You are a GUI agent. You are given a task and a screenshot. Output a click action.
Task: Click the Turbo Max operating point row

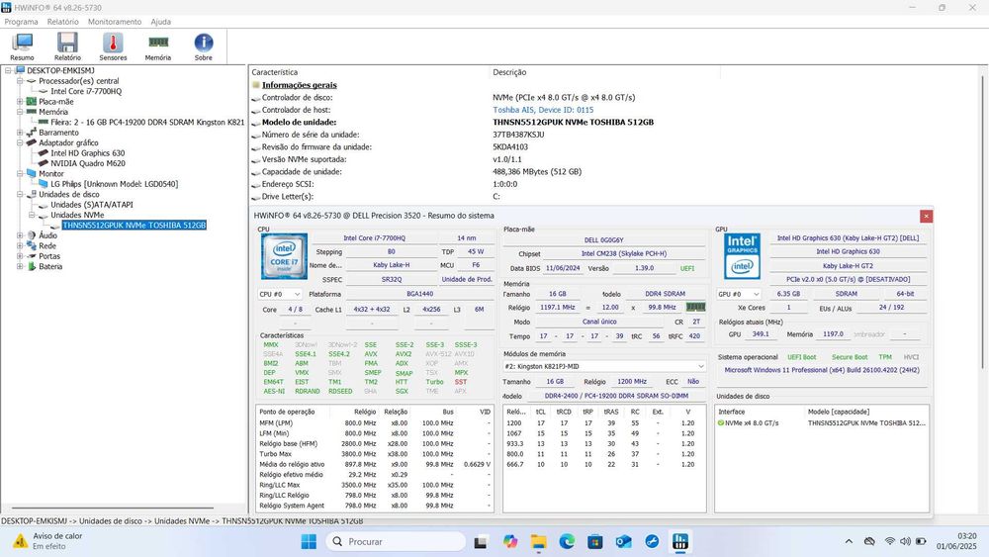pyautogui.click(x=375, y=454)
